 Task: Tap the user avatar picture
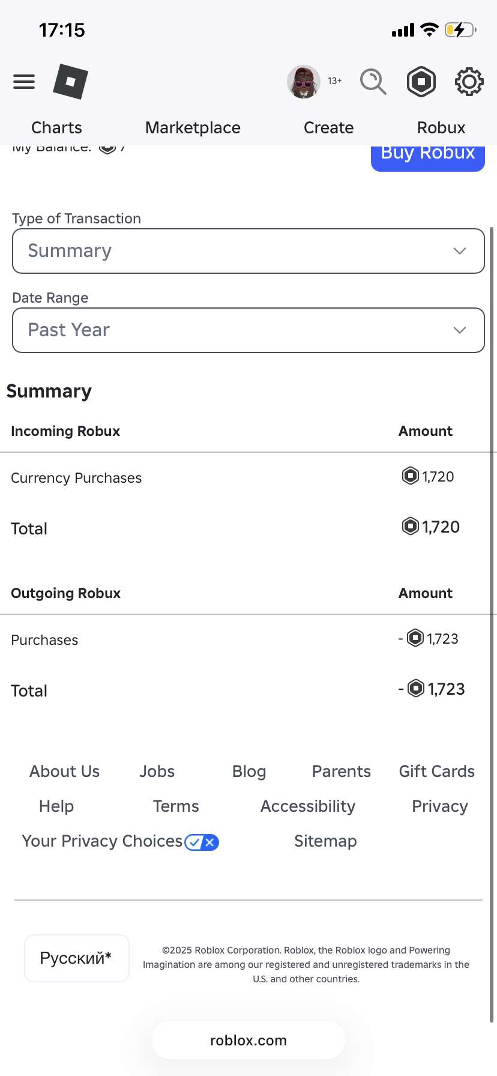pyautogui.click(x=304, y=82)
